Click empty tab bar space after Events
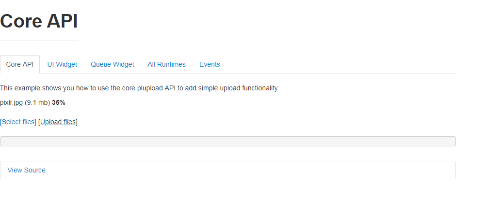The width and height of the screenshot is (484, 200). [339, 64]
